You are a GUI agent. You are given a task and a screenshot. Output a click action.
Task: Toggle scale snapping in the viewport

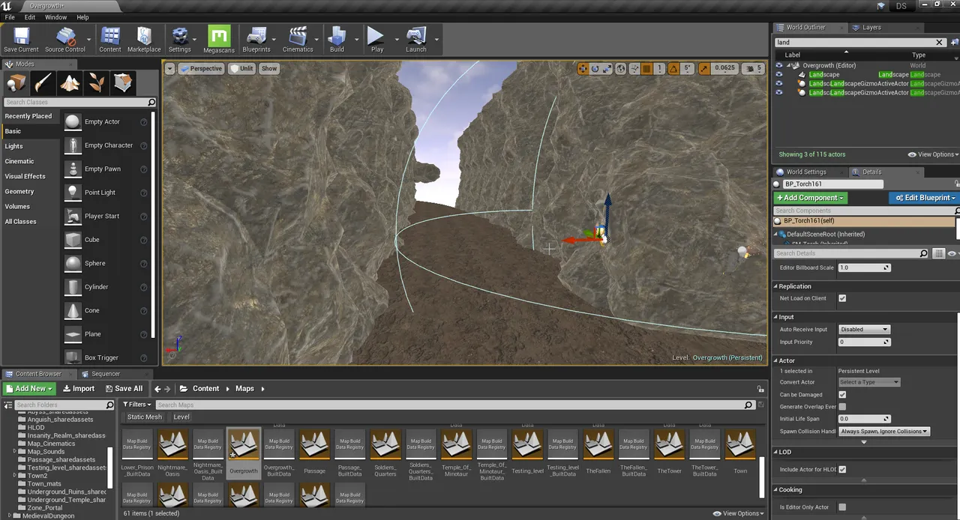click(704, 68)
